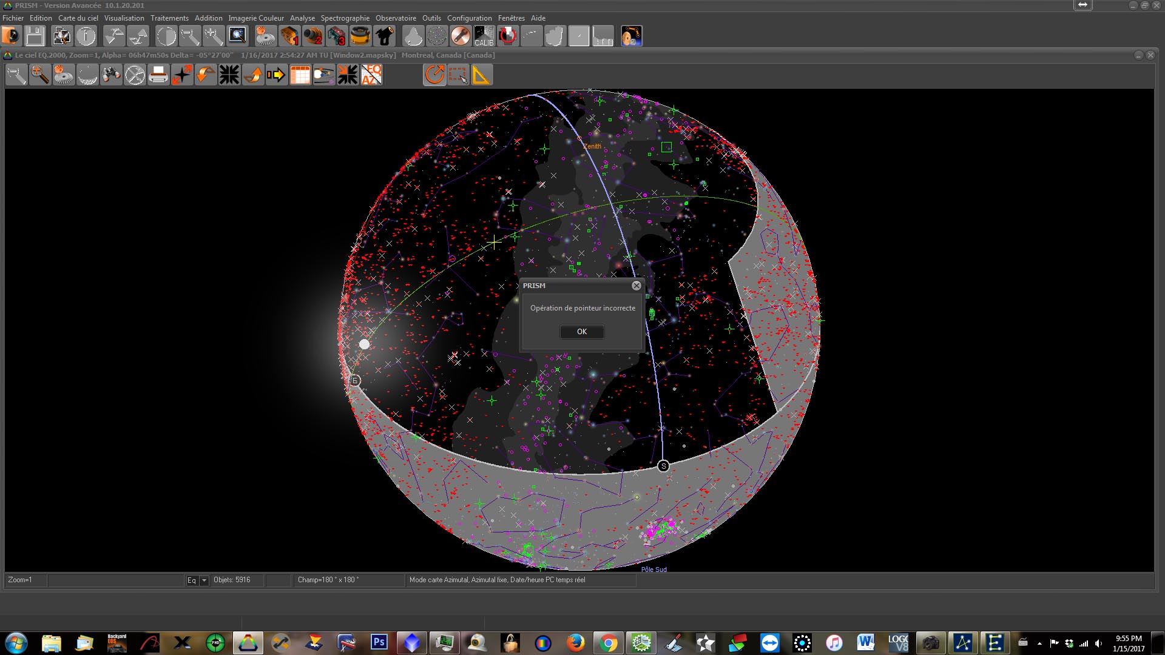This screenshot has width=1165, height=655.
Task: Open the Spectrographie menu
Action: (345, 18)
